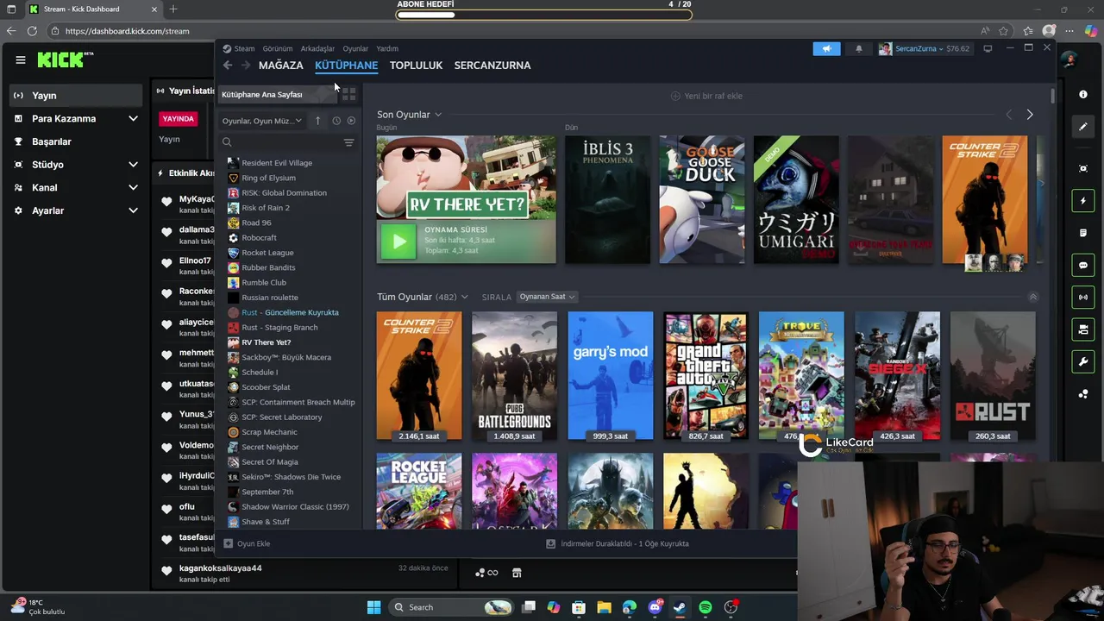Click the Windows taskbar Search box
Screen dimensions: 1104x621
coord(452,607)
